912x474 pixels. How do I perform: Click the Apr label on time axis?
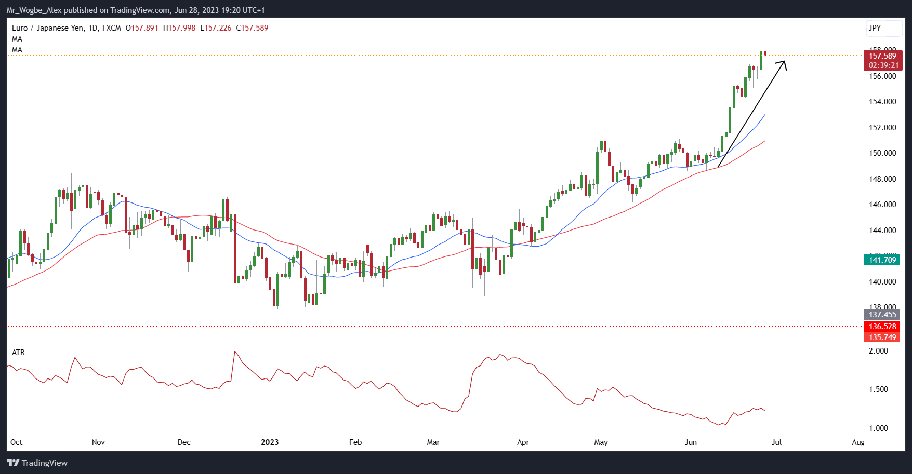523,442
